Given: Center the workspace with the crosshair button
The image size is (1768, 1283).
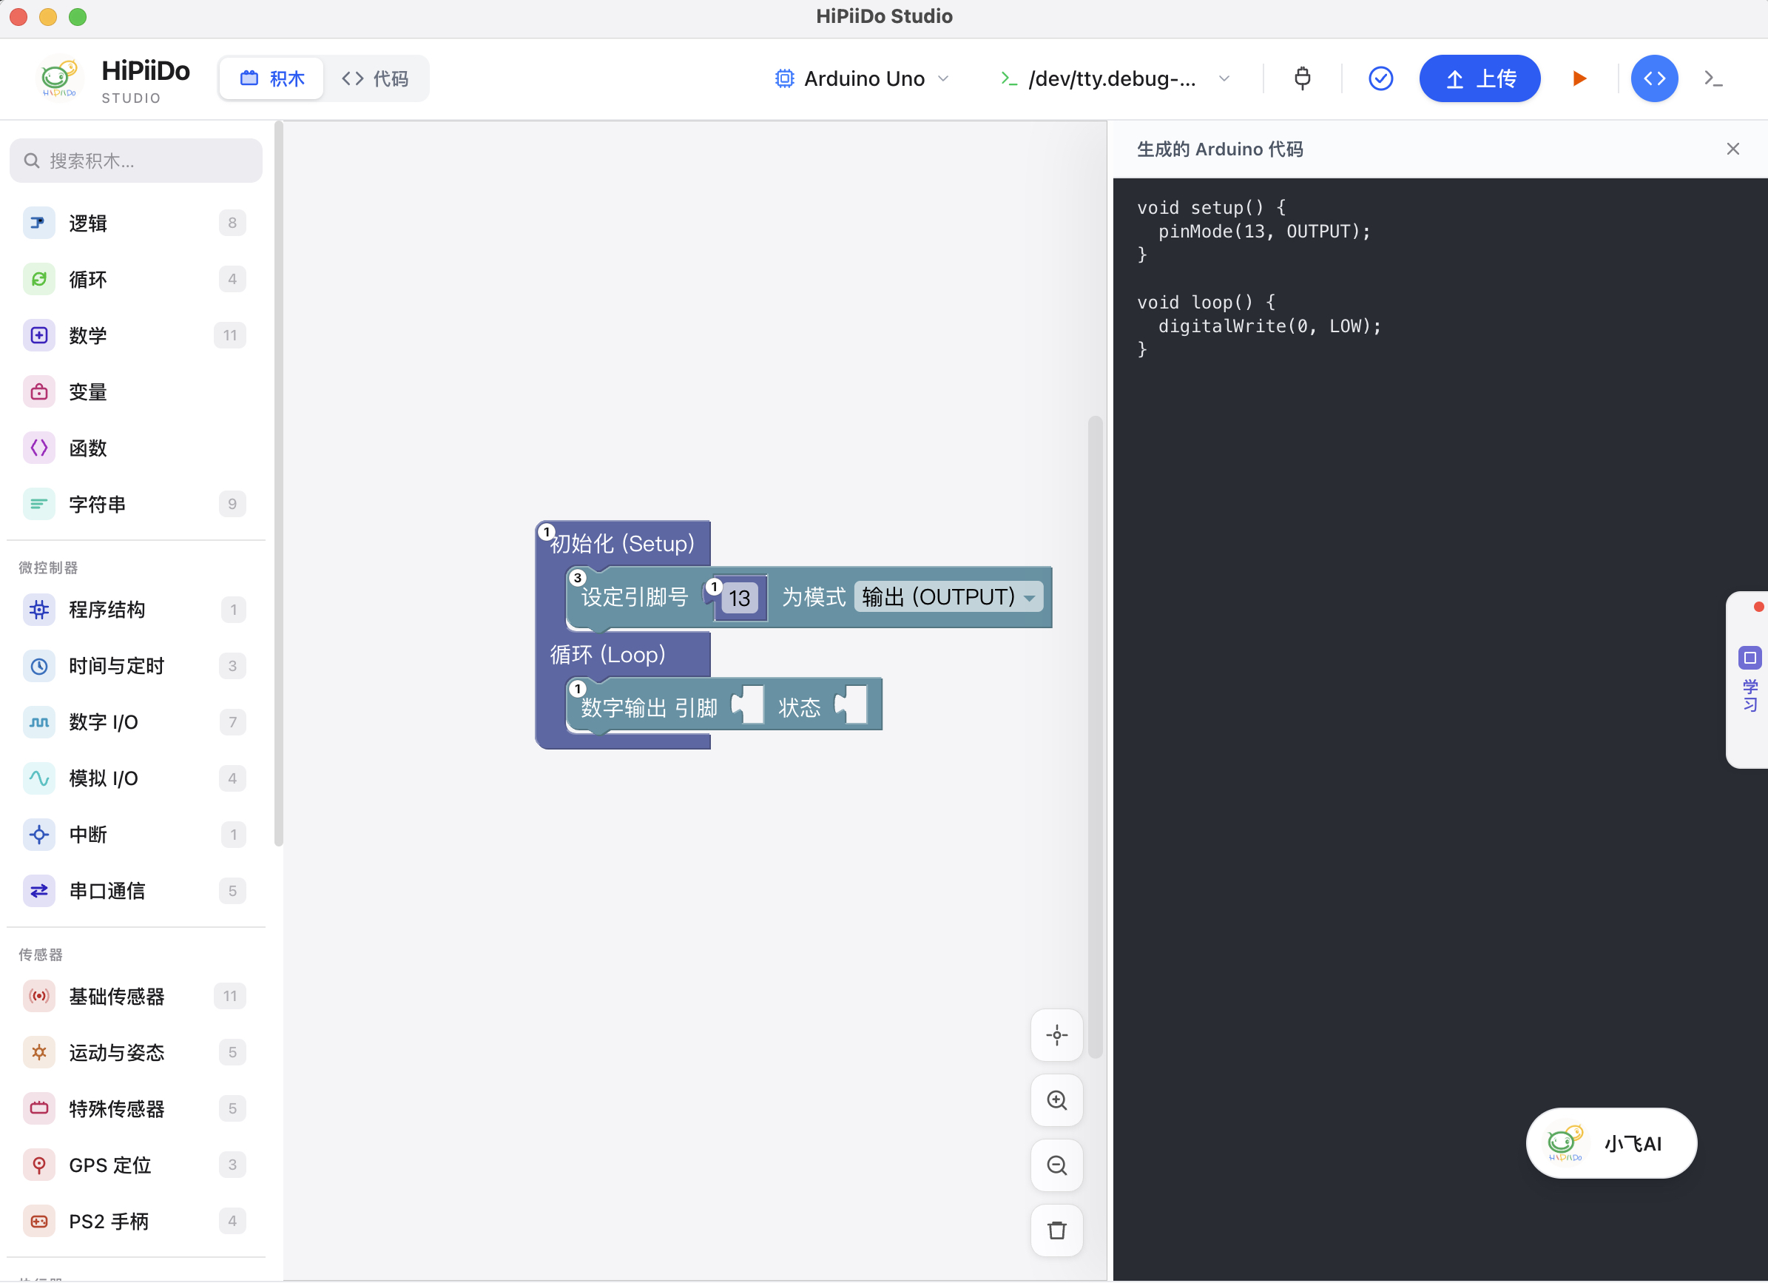Looking at the screenshot, I should coord(1056,1035).
